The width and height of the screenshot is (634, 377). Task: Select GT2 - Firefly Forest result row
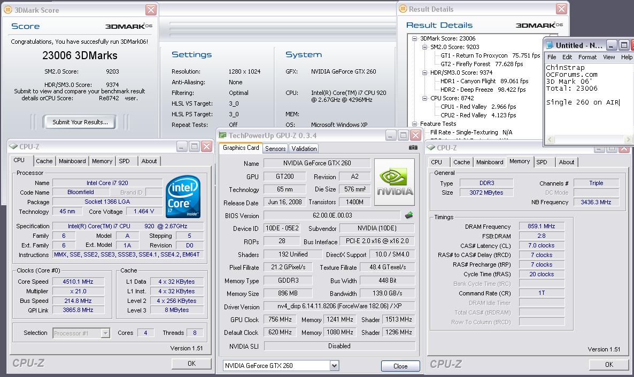coord(482,64)
